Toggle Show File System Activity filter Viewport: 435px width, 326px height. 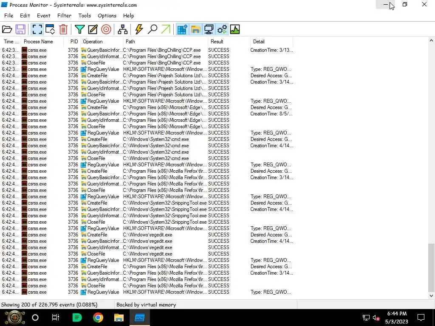(195, 29)
